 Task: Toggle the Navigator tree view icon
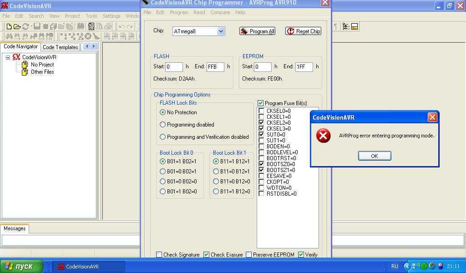pos(346,26)
